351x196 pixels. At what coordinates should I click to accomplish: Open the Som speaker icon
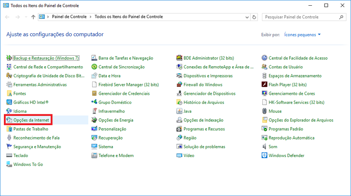[x=265, y=147]
